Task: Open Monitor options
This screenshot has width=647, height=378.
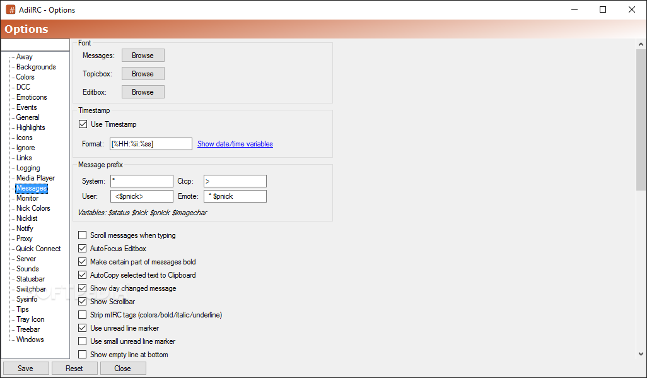Action: coord(27,198)
